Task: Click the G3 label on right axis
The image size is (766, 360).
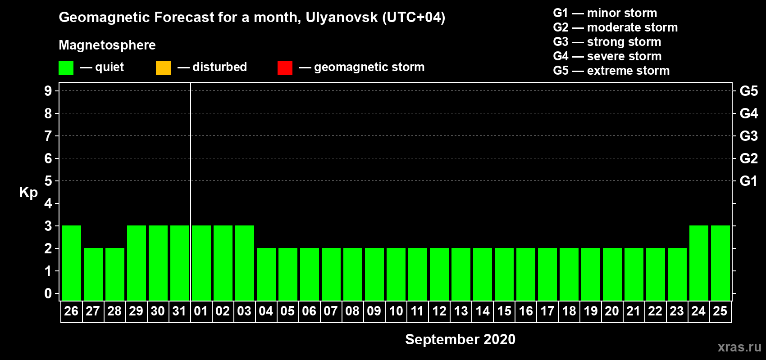Action: pos(748,136)
